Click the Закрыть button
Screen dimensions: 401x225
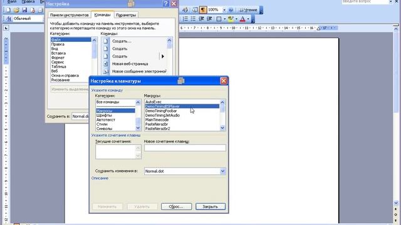pyautogui.click(x=211, y=206)
